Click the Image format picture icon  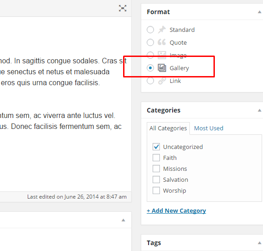point(162,55)
